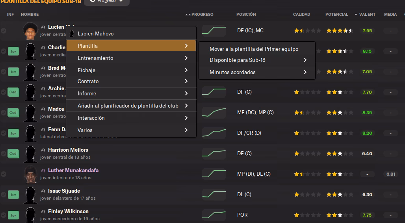Click the Juv status badge on Brad row
Viewport: 405px width, 223px height.
(13, 72)
